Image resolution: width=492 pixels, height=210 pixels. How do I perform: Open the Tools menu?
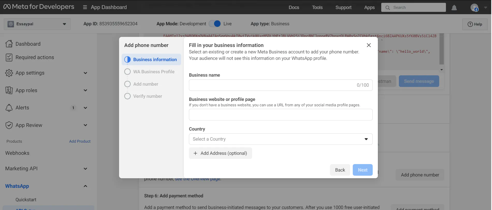tap(317, 7)
